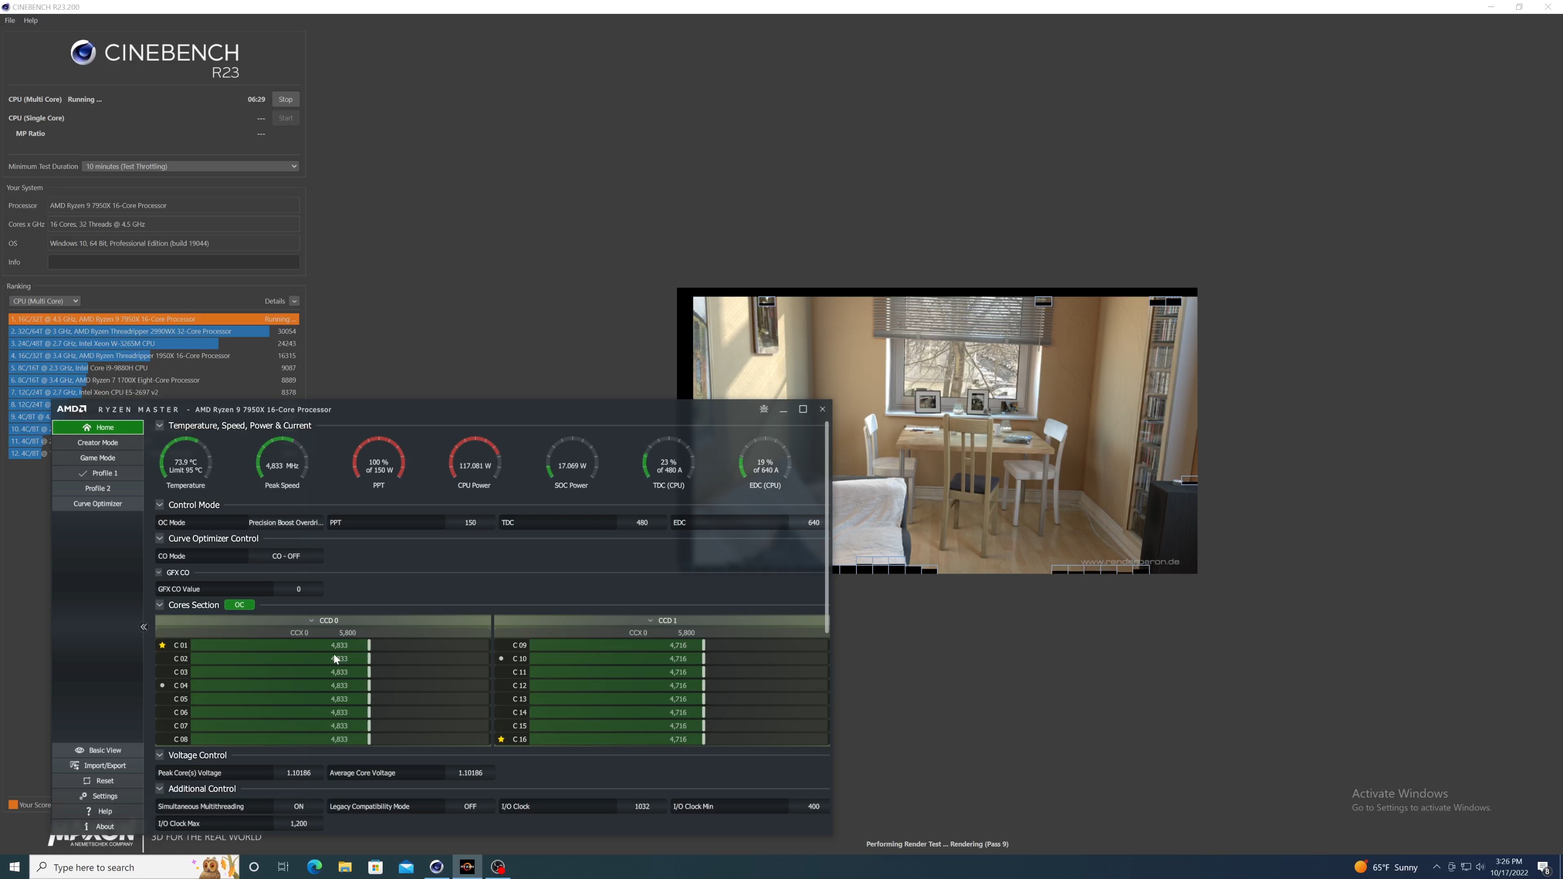Collapse the Additional Control section

[x=160, y=789]
